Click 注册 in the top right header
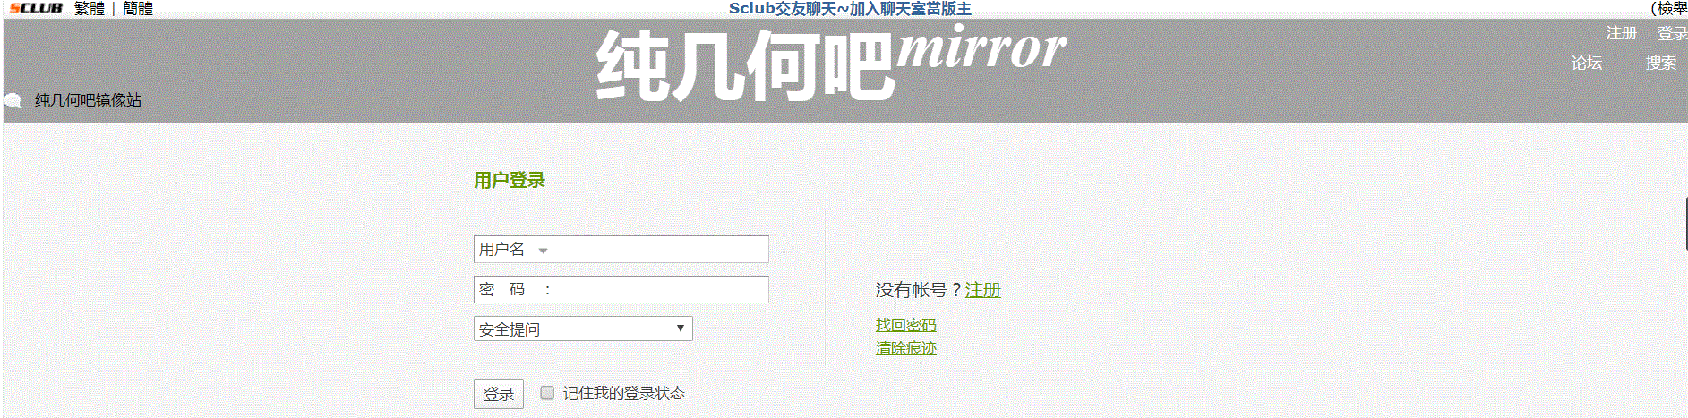This screenshot has width=1688, height=418. [x=1621, y=33]
